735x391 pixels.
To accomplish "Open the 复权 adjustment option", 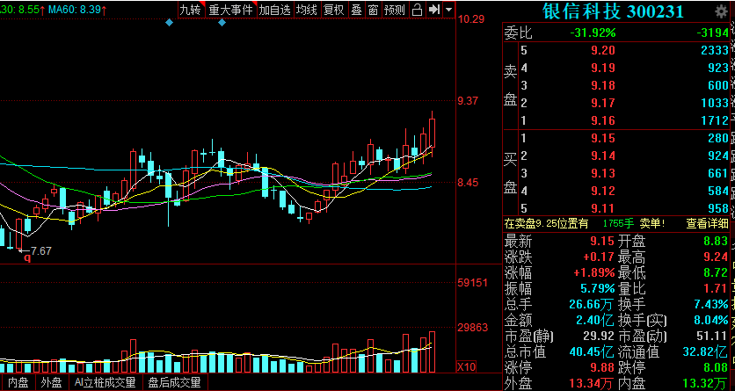I will coord(334,10).
